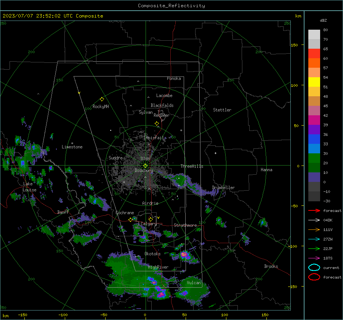Click the Airdrie city label
This screenshot has width=343, height=320.
pos(150,203)
